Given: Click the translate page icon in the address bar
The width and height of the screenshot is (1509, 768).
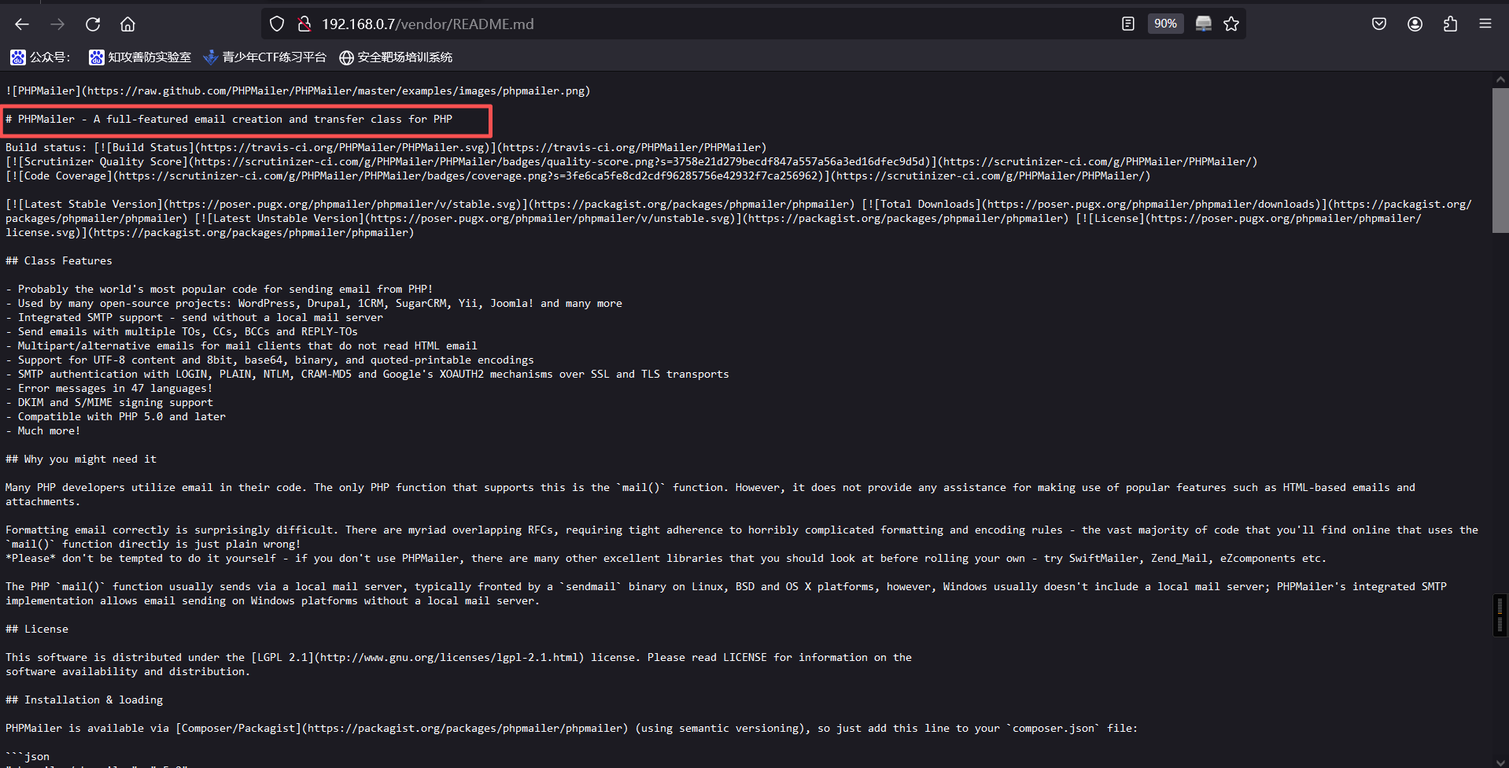Looking at the screenshot, I should [x=1203, y=24].
